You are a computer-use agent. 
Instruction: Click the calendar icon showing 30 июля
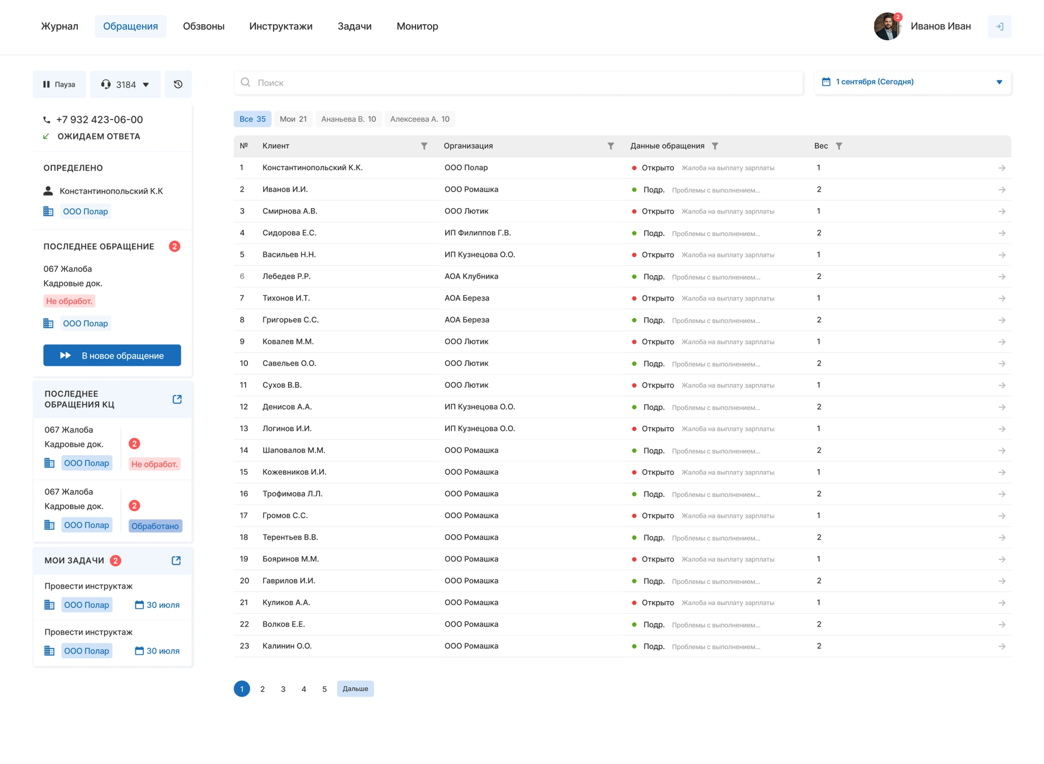139,605
